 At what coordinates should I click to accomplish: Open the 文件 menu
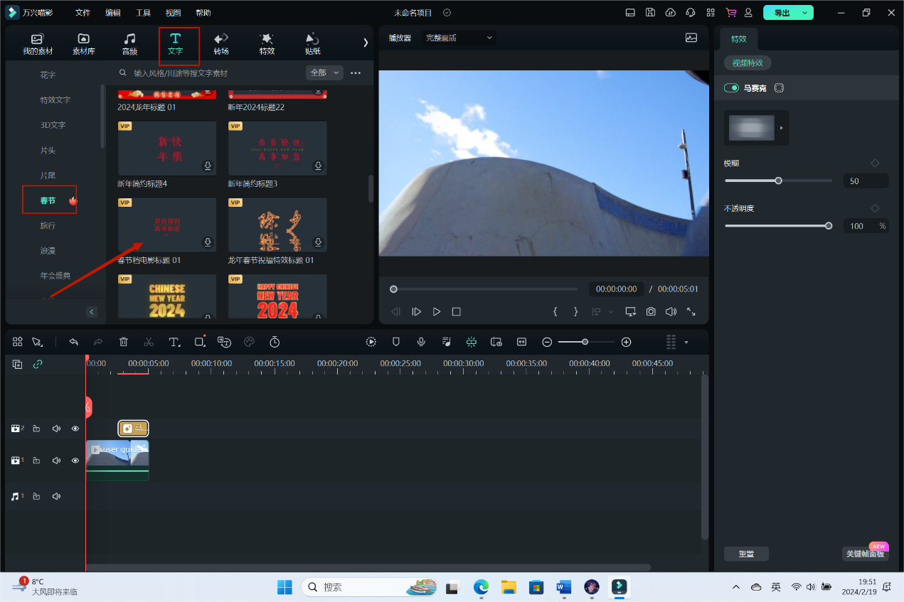tap(83, 13)
